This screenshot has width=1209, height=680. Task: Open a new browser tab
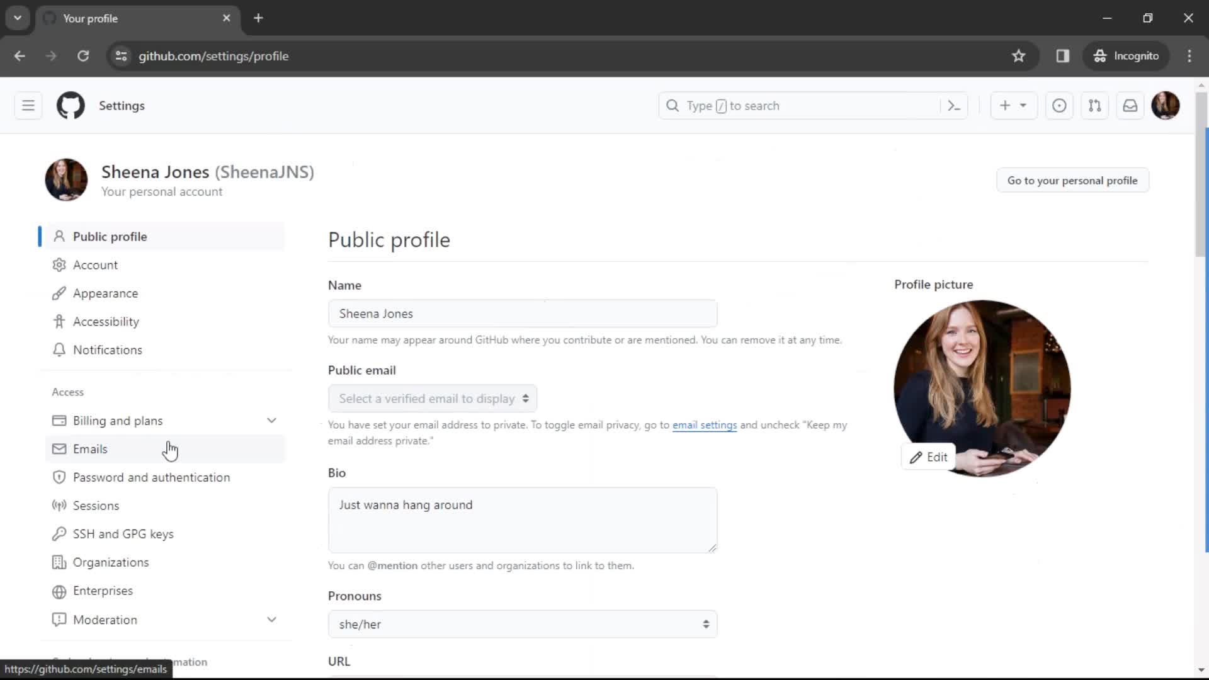pyautogui.click(x=258, y=18)
